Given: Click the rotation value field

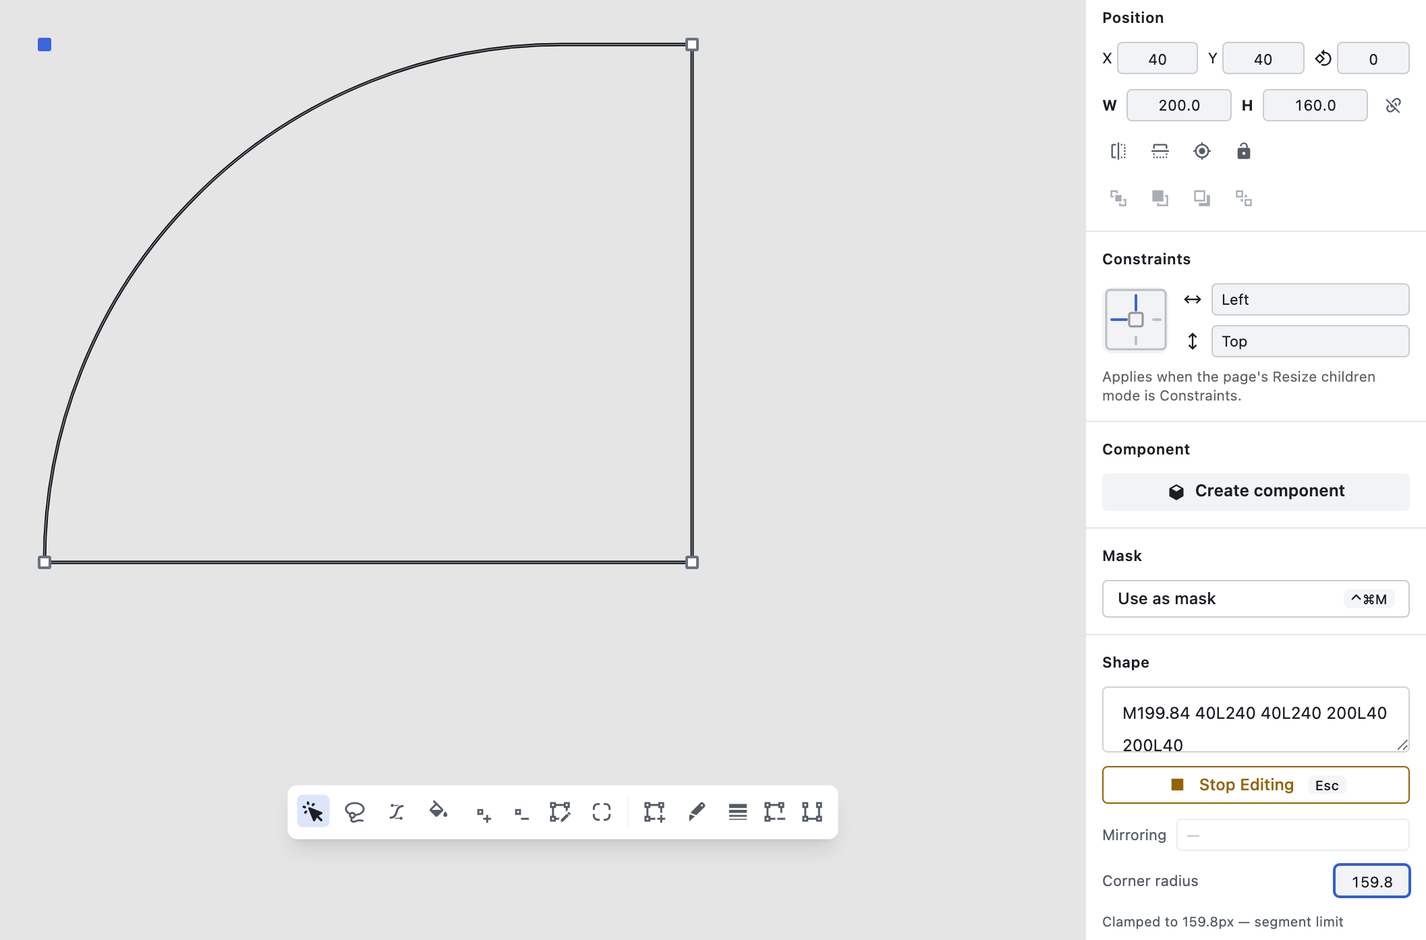Looking at the screenshot, I should click(1373, 59).
